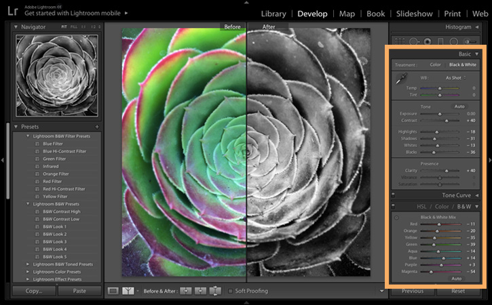Toggle the Tone Curve panel switch
The image size is (492, 305).
[x=393, y=195]
